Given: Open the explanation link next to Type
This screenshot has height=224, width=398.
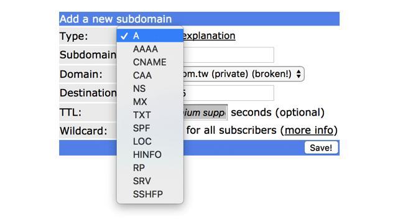Looking at the screenshot, I should click(209, 36).
